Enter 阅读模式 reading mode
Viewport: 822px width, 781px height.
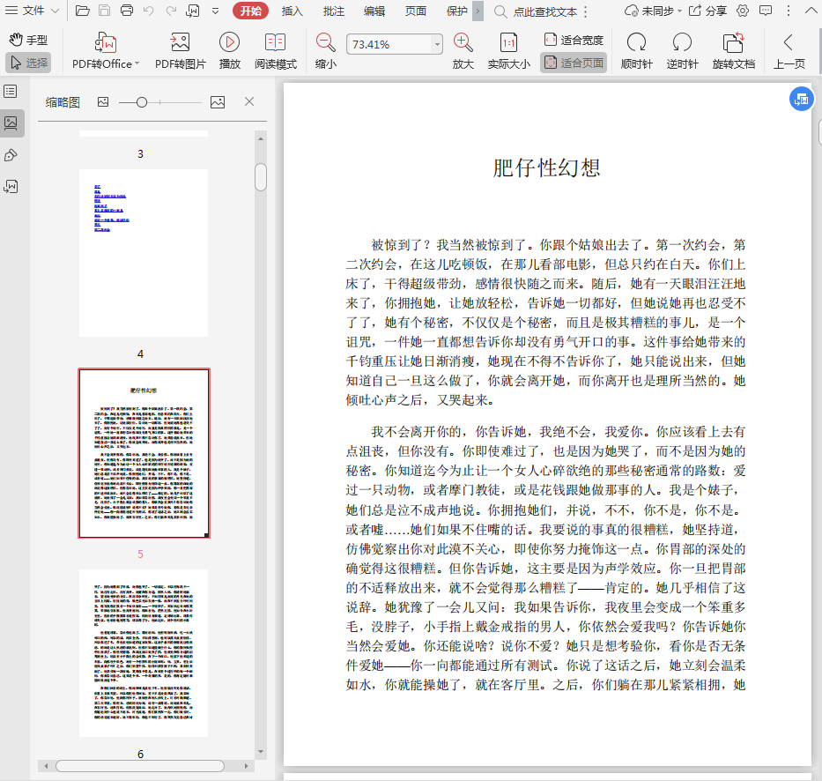(x=275, y=43)
